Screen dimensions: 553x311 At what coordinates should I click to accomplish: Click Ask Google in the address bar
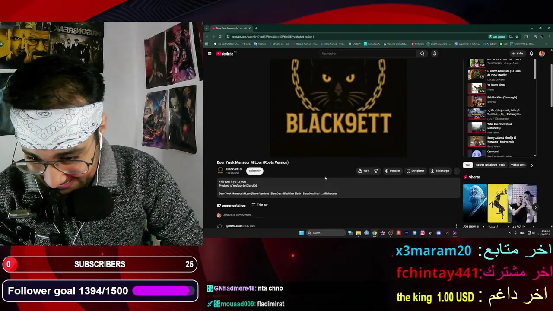coord(497,37)
